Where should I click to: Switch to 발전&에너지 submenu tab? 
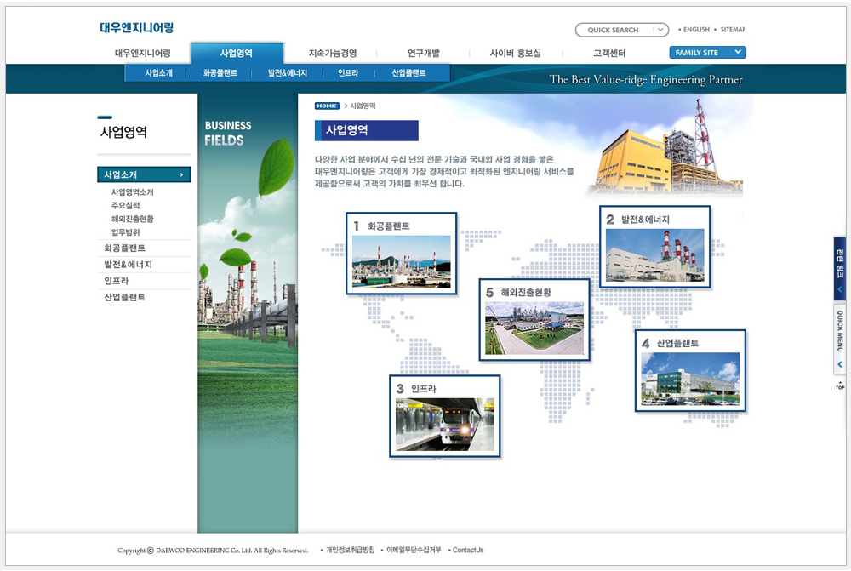point(288,73)
